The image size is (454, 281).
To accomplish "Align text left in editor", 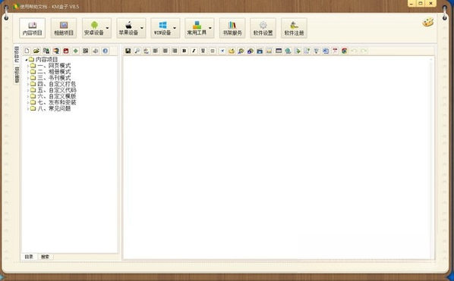I will click(156, 51).
